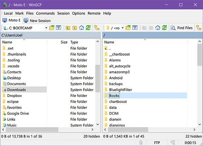Select the .thumbnails folder
Screen dimensions: 203x146
[x=17, y=54]
